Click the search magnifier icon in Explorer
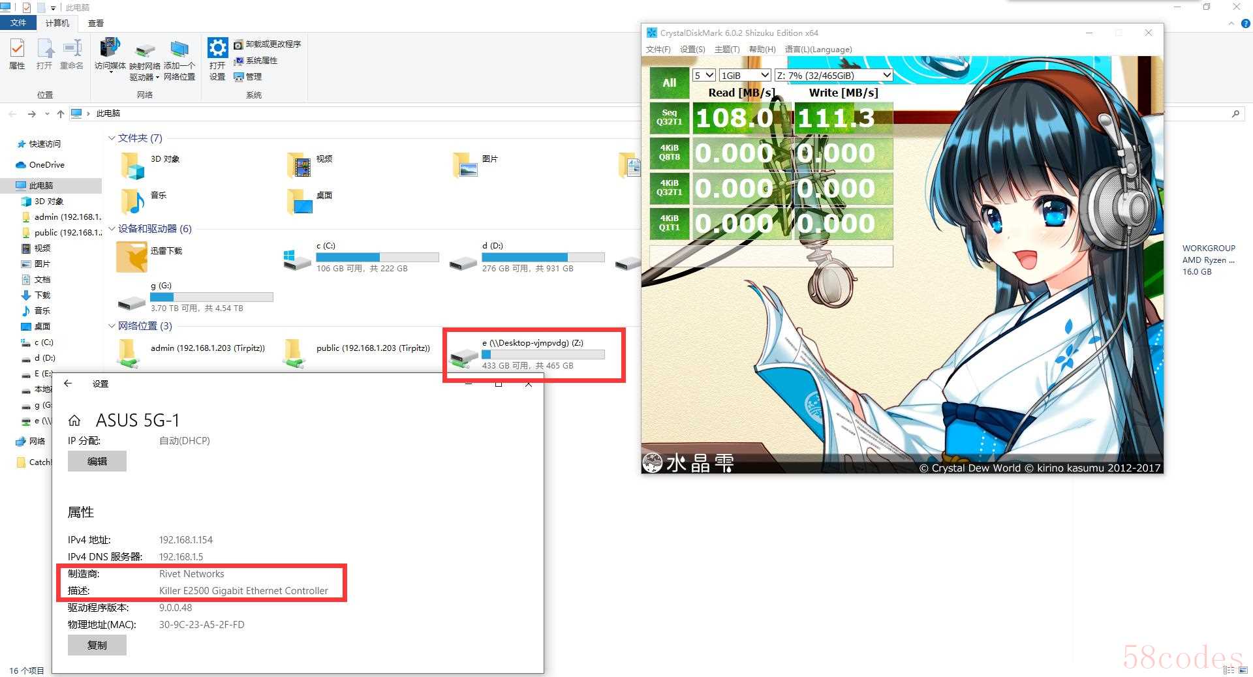 [x=1235, y=114]
